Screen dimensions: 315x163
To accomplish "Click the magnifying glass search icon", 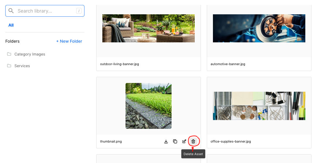I will pos(11,11).
